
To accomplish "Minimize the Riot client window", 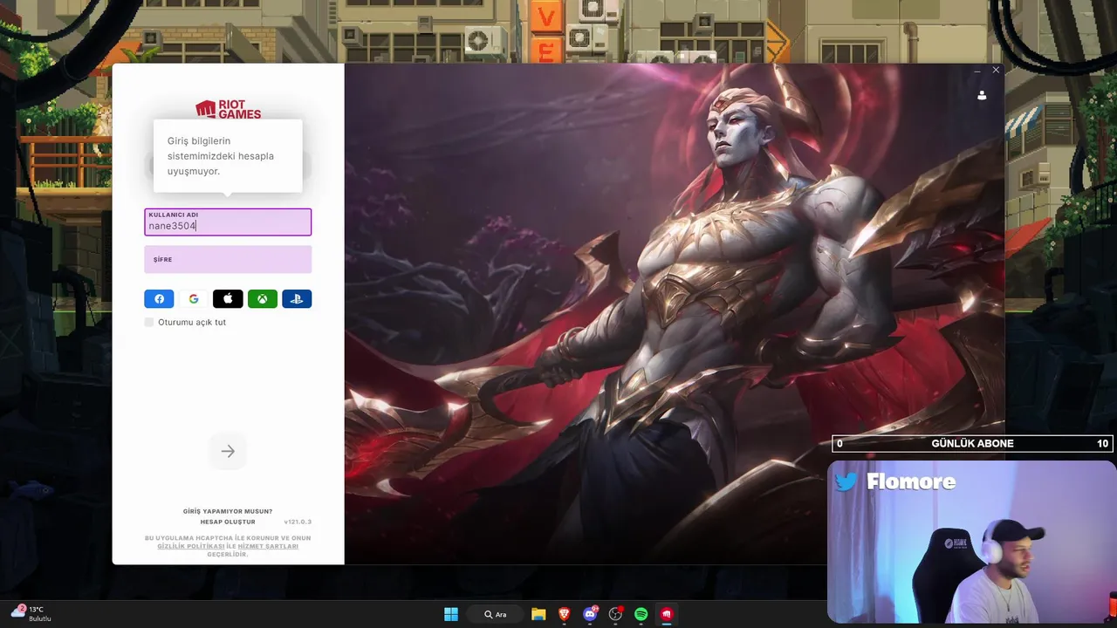I will [x=977, y=70].
